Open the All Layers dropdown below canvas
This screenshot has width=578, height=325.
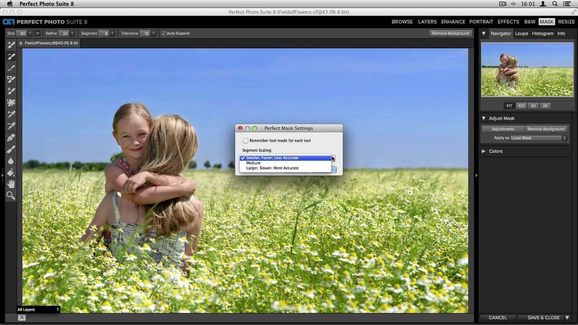(38, 310)
